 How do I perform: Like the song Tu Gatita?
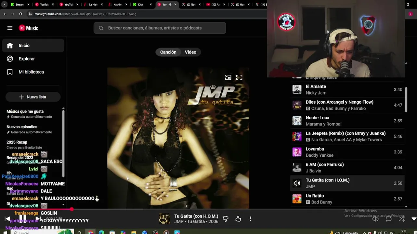click(238, 219)
